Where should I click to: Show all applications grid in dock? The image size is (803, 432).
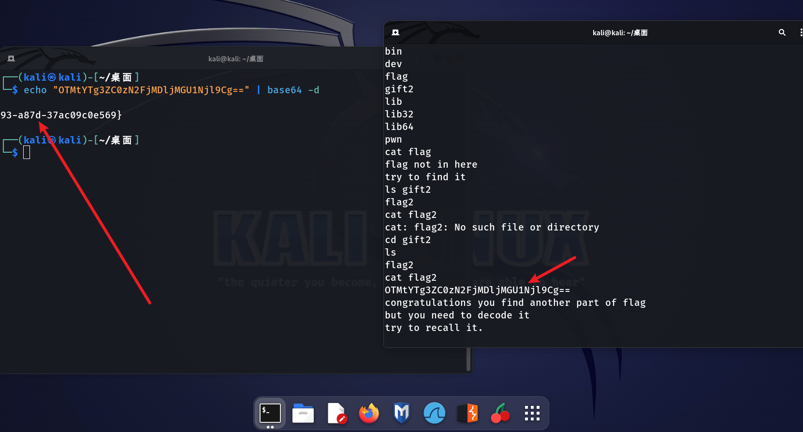tap(532, 413)
